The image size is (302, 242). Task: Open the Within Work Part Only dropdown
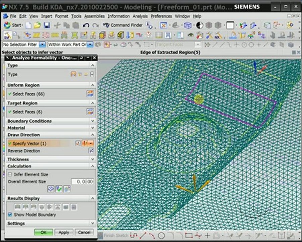tap(90, 45)
